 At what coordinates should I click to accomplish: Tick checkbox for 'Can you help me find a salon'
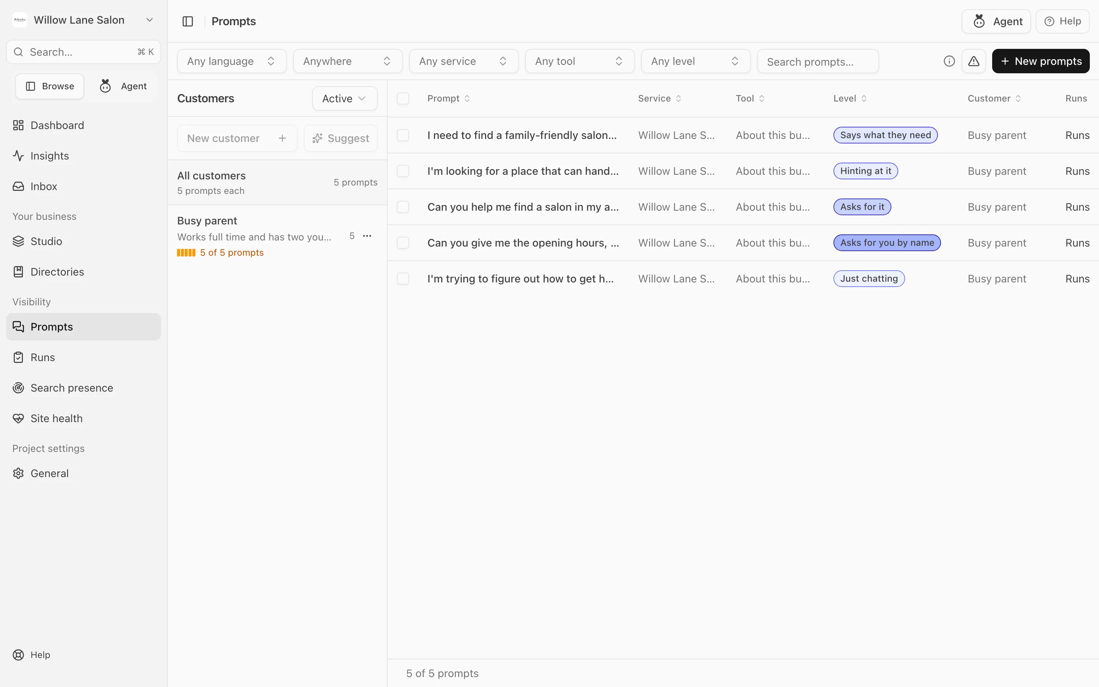pyautogui.click(x=403, y=207)
